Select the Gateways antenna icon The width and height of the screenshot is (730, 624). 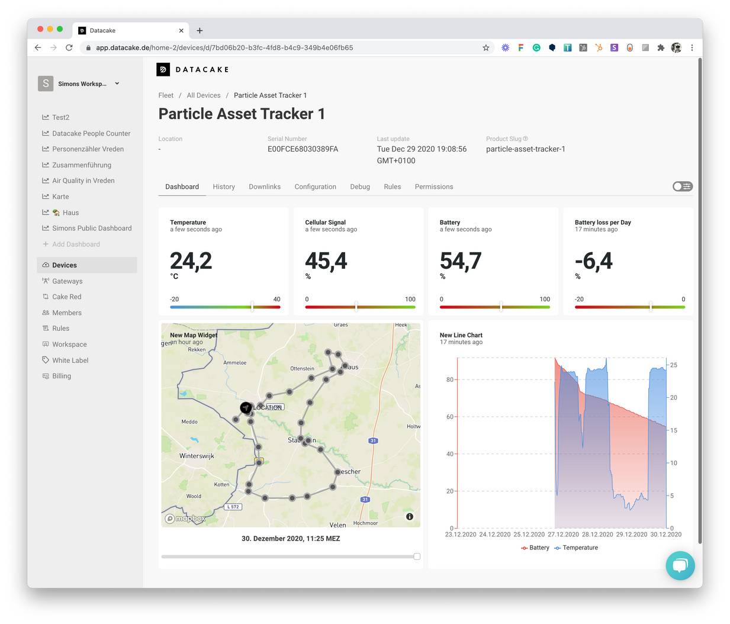(x=46, y=281)
